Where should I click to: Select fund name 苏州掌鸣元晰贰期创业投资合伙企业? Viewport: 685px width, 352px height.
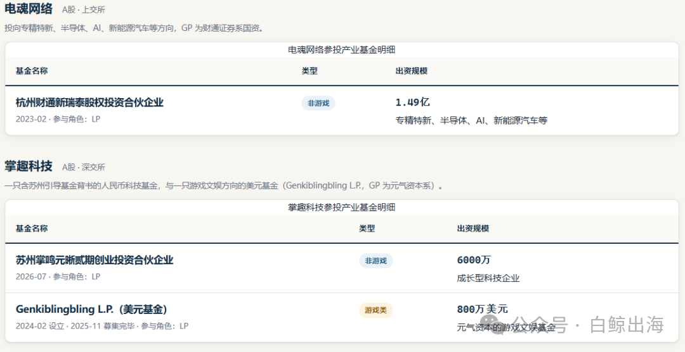click(95, 260)
